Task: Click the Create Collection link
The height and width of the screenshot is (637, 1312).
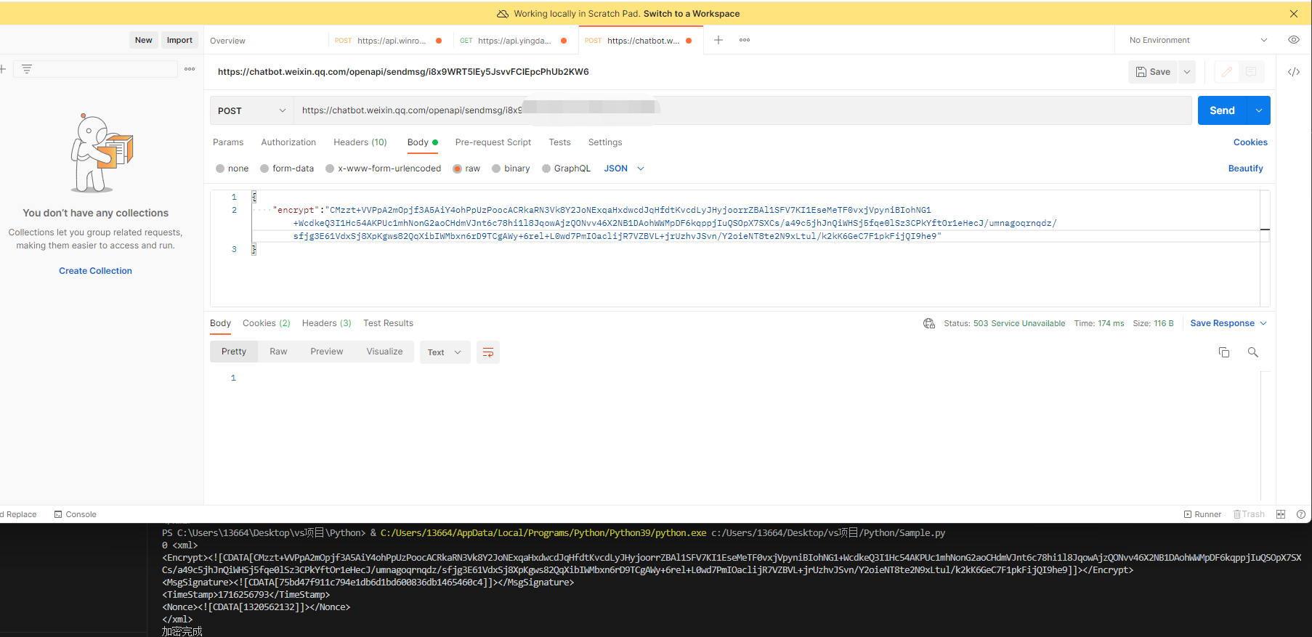Action: tap(95, 271)
